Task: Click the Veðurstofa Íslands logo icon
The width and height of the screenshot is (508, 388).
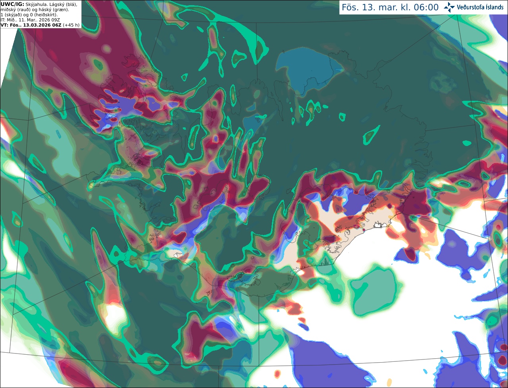Action: click(x=449, y=7)
